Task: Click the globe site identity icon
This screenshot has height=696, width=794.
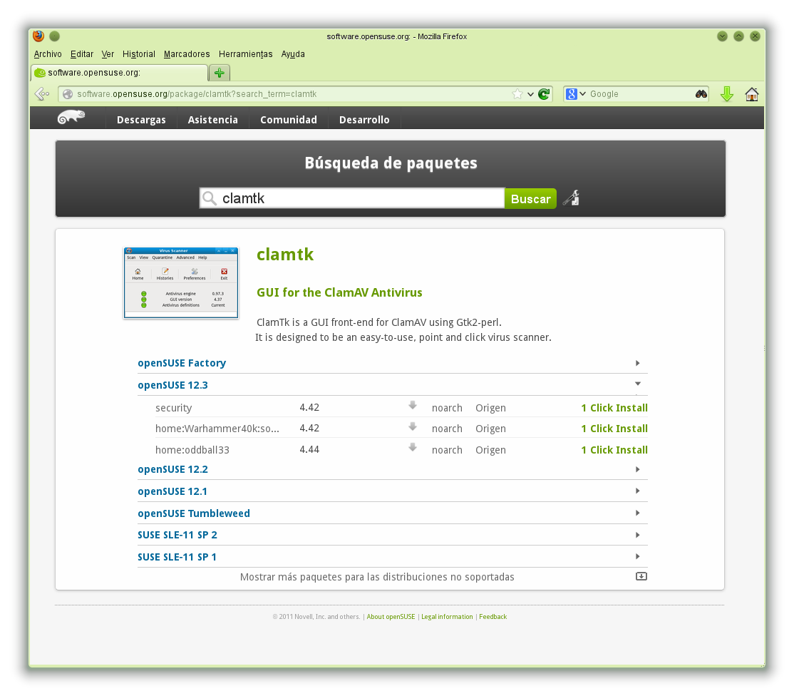Action: [68, 93]
